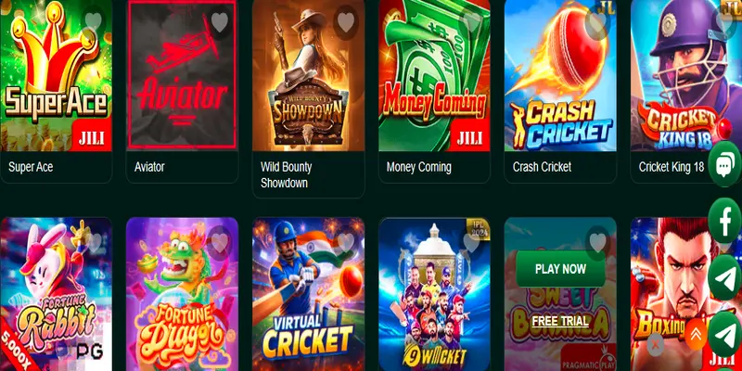Open the Free Trial link for Sweet Bonanza

coord(560,321)
